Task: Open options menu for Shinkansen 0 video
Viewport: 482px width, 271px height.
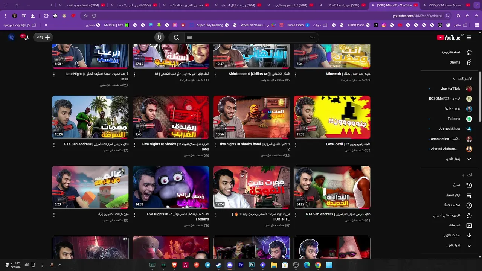Action: pyautogui.click(x=215, y=75)
